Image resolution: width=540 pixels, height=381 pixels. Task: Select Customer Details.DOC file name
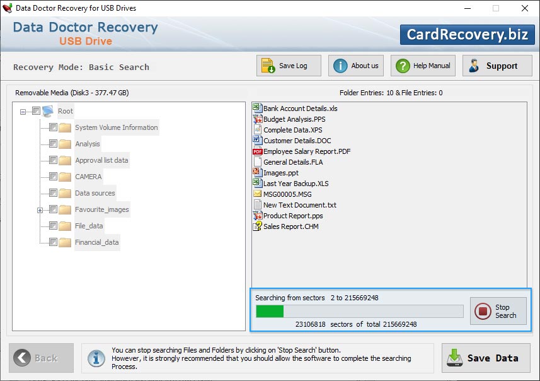tap(297, 140)
